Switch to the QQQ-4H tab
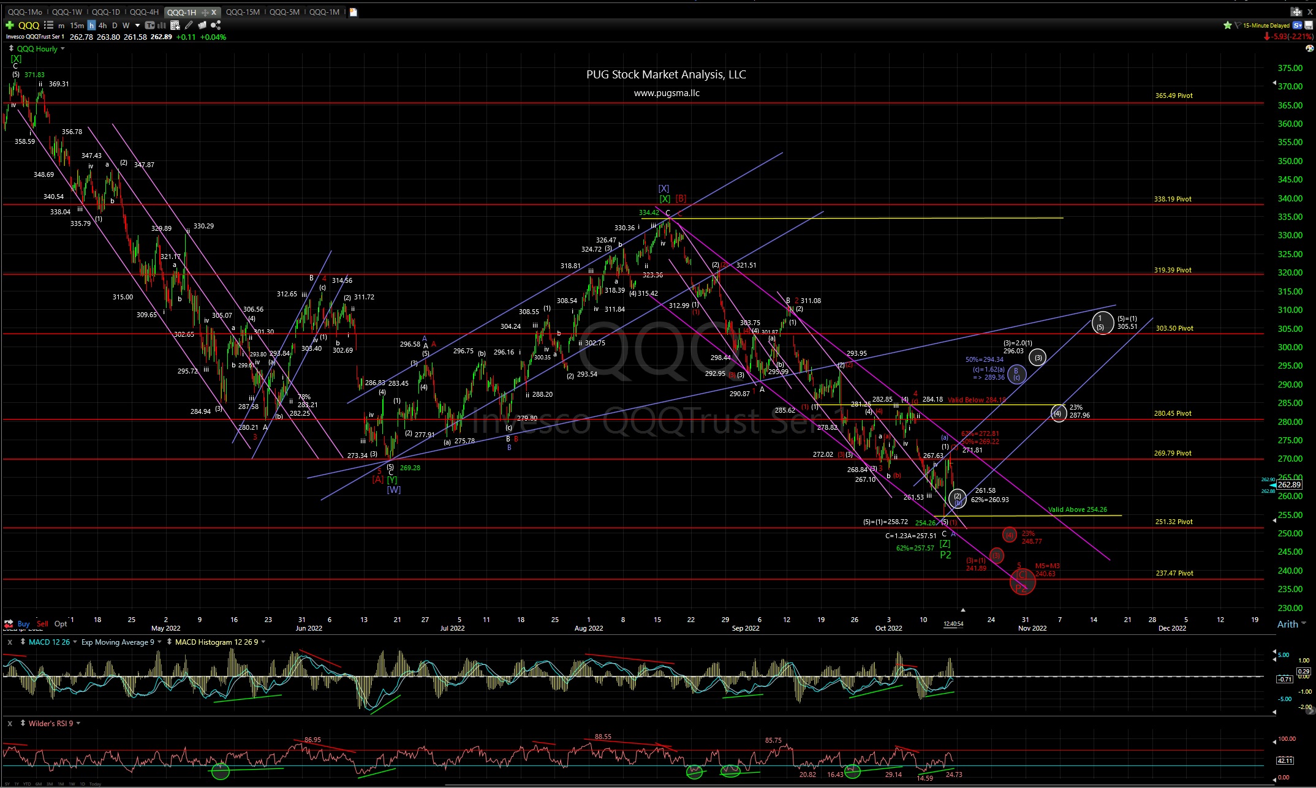This screenshot has width=1316, height=788. click(x=144, y=12)
